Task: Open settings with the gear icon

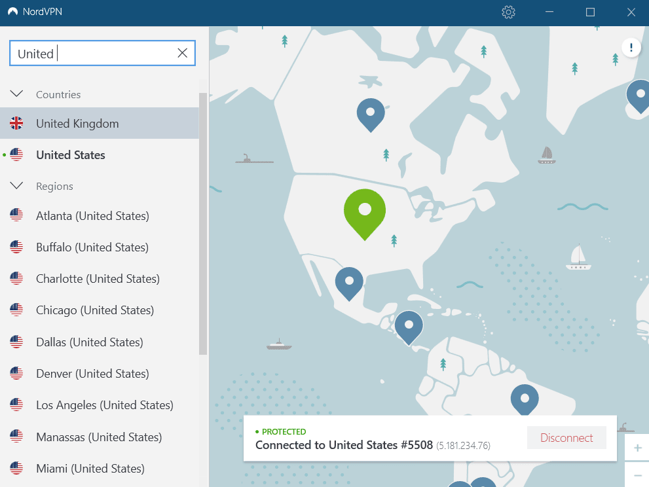Action: pyautogui.click(x=508, y=12)
